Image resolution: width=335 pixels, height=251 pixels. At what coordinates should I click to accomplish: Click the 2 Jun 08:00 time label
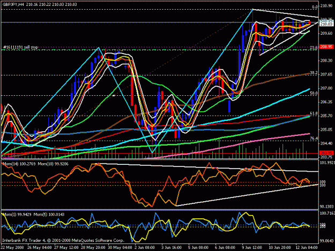(x=144, y=247)
